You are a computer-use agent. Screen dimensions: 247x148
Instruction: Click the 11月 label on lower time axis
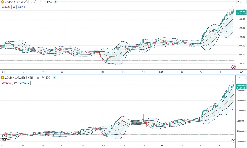(122, 145)
